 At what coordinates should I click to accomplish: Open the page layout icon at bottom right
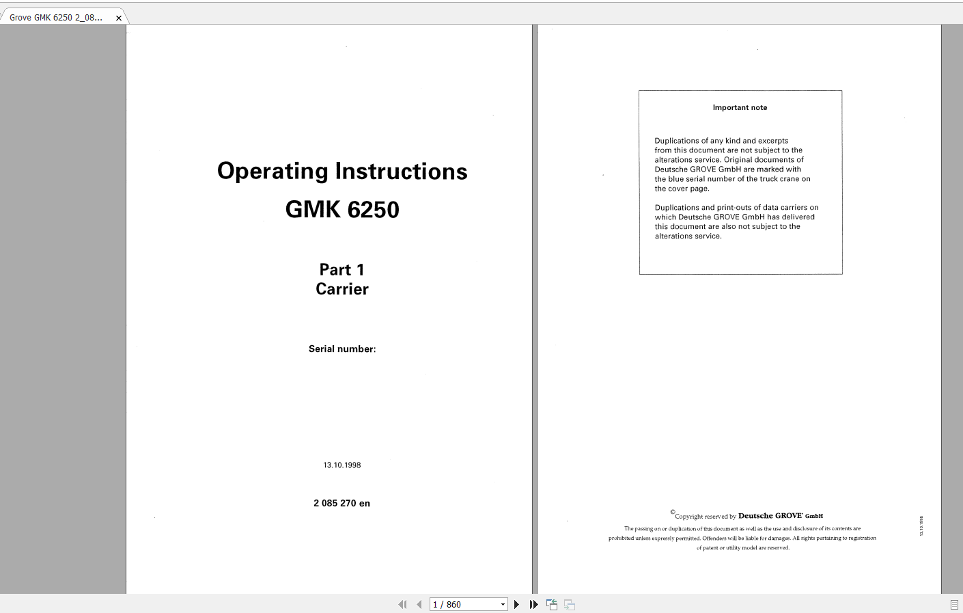coord(954,605)
